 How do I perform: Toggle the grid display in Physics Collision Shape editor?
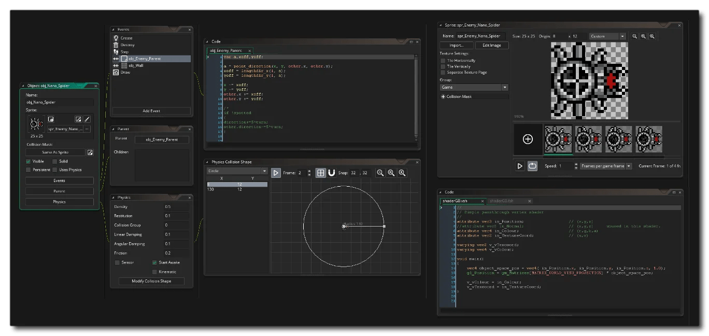click(321, 173)
